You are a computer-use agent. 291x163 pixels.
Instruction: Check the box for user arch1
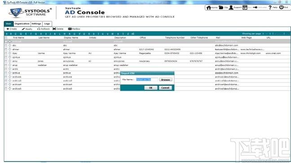6,69
